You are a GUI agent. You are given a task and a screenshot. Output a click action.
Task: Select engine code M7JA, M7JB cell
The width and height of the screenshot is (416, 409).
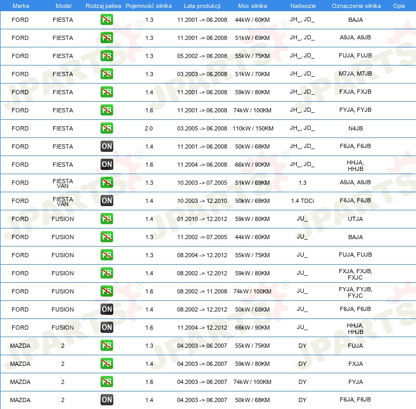[355, 74]
